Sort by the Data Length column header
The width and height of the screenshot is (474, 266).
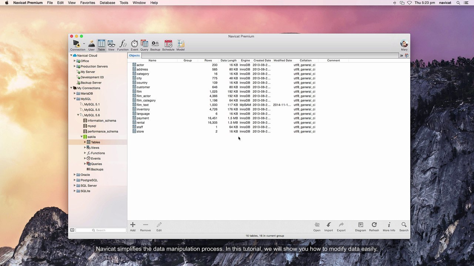[228, 60]
